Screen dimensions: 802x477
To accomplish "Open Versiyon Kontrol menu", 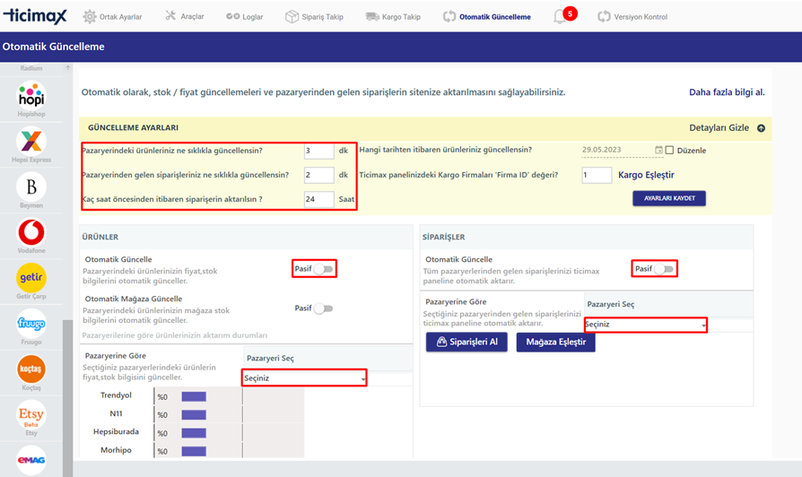I will click(x=632, y=16).
